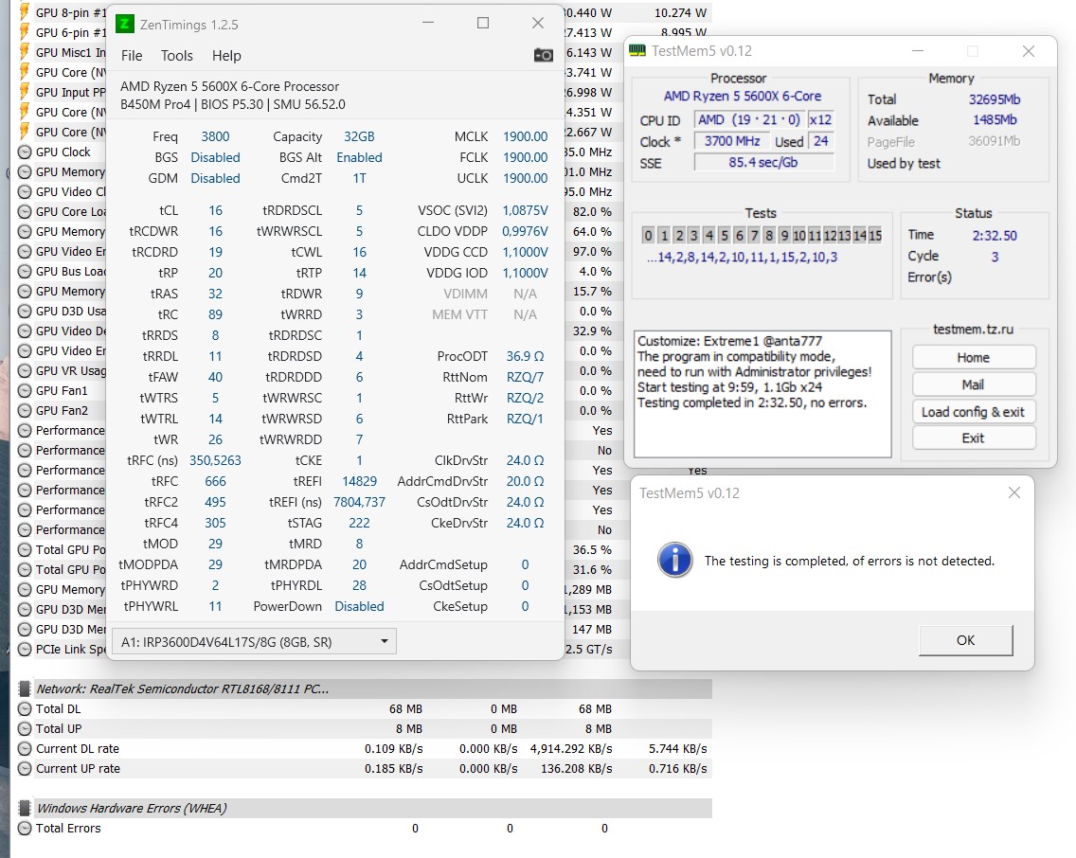
Task: Click the TestMem5 log text box
Action: [x=762, y=394]
